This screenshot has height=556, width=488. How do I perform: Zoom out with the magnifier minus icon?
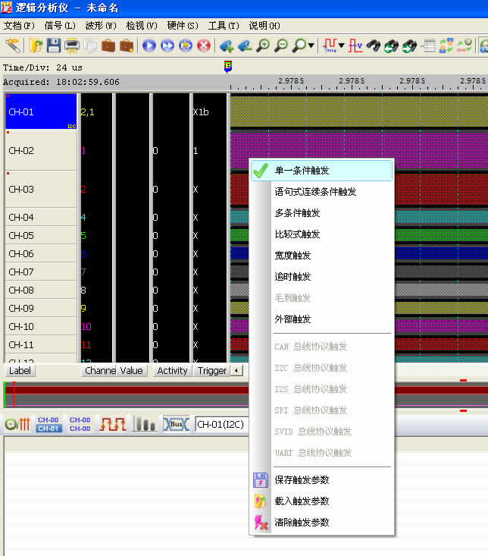[281, 46]
